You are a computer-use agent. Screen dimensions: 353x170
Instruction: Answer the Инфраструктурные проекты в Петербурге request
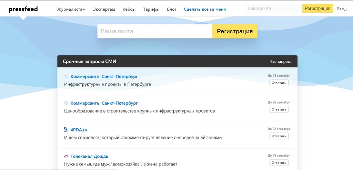(279, 83)
